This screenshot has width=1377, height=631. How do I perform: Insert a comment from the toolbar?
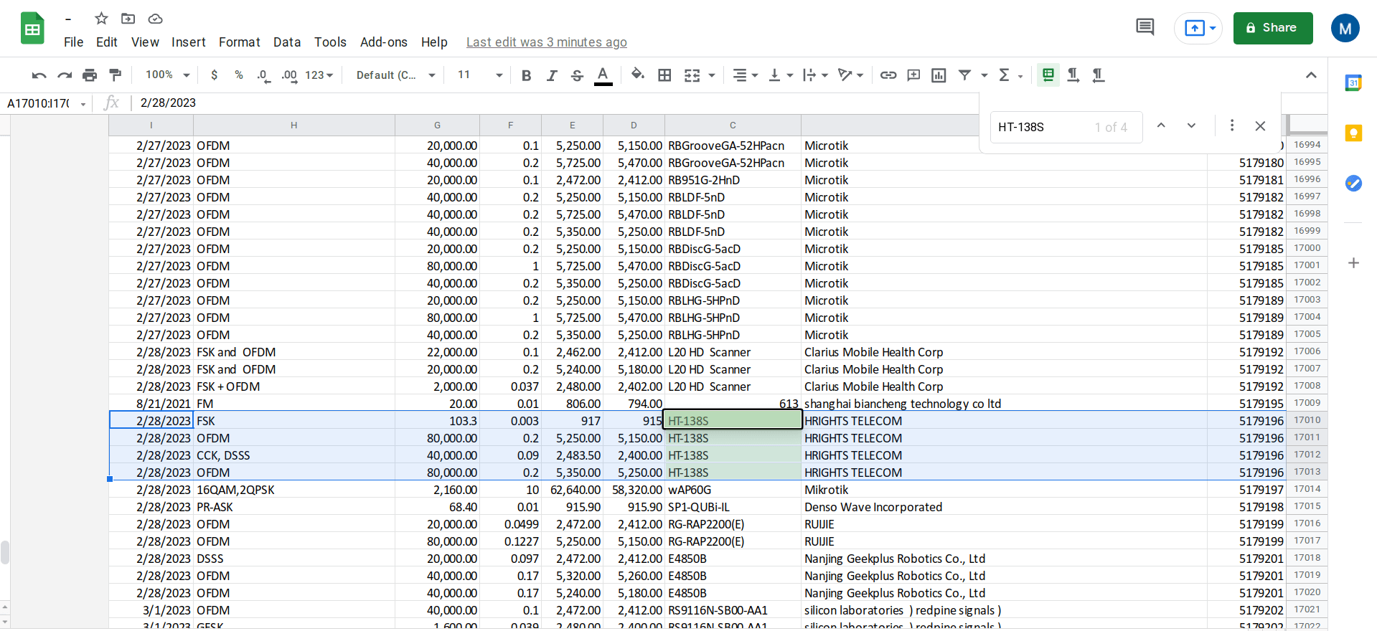[x=913, y=75]
